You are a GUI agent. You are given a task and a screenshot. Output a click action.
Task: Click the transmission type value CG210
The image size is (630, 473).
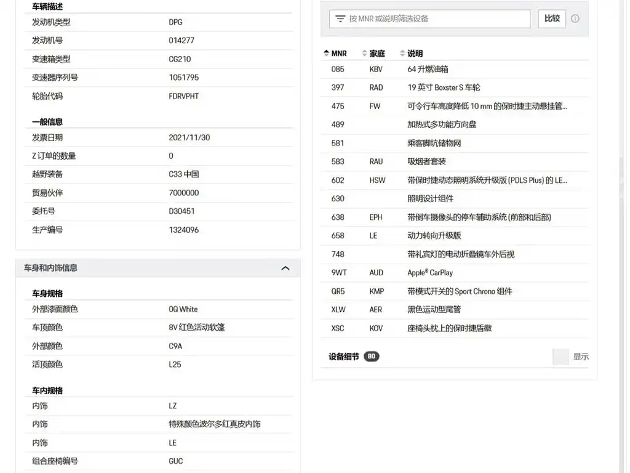pyautogui.click(x=180, y=59)
